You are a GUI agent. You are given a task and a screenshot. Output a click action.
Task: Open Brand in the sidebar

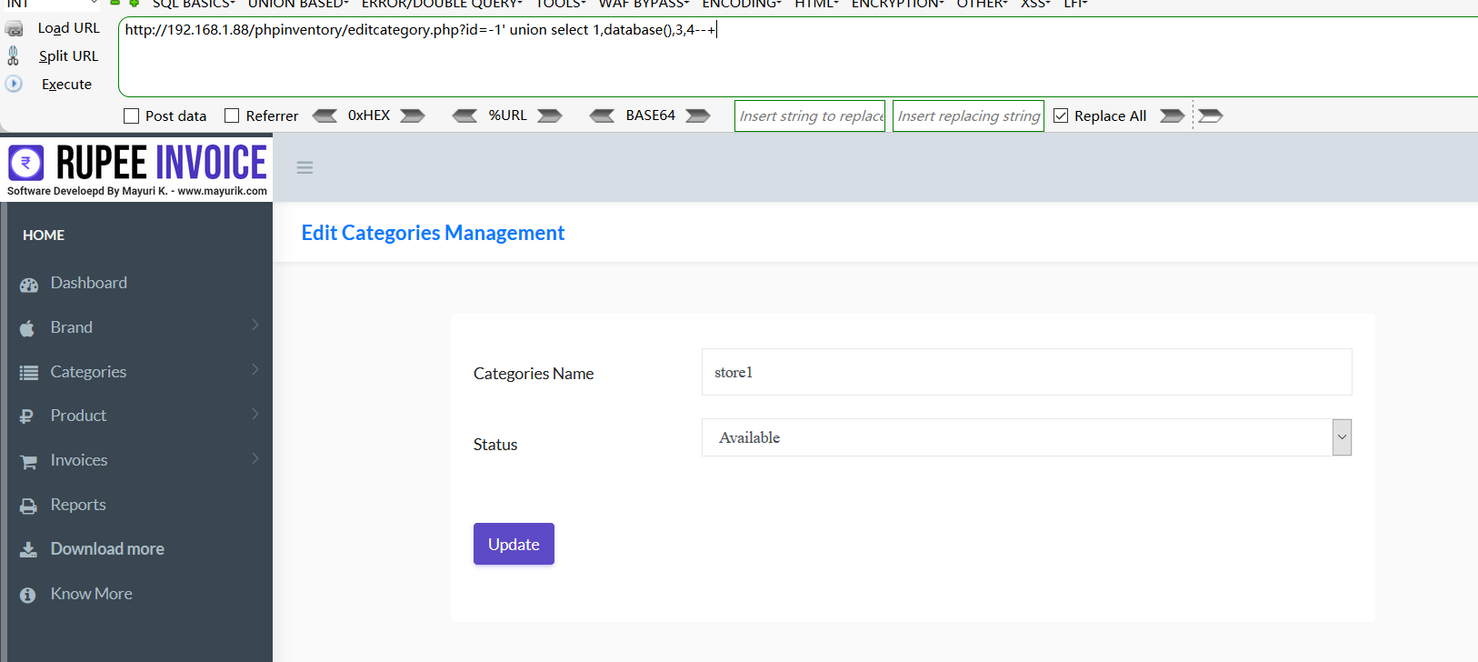pos(72,327)
